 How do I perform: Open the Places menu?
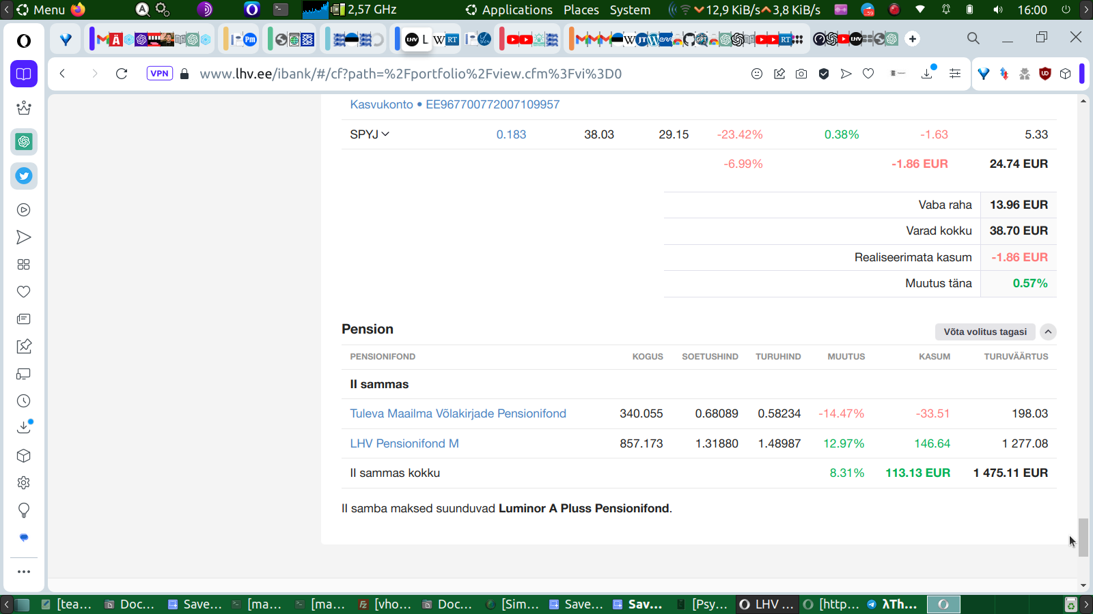click(x=581, y=10)
